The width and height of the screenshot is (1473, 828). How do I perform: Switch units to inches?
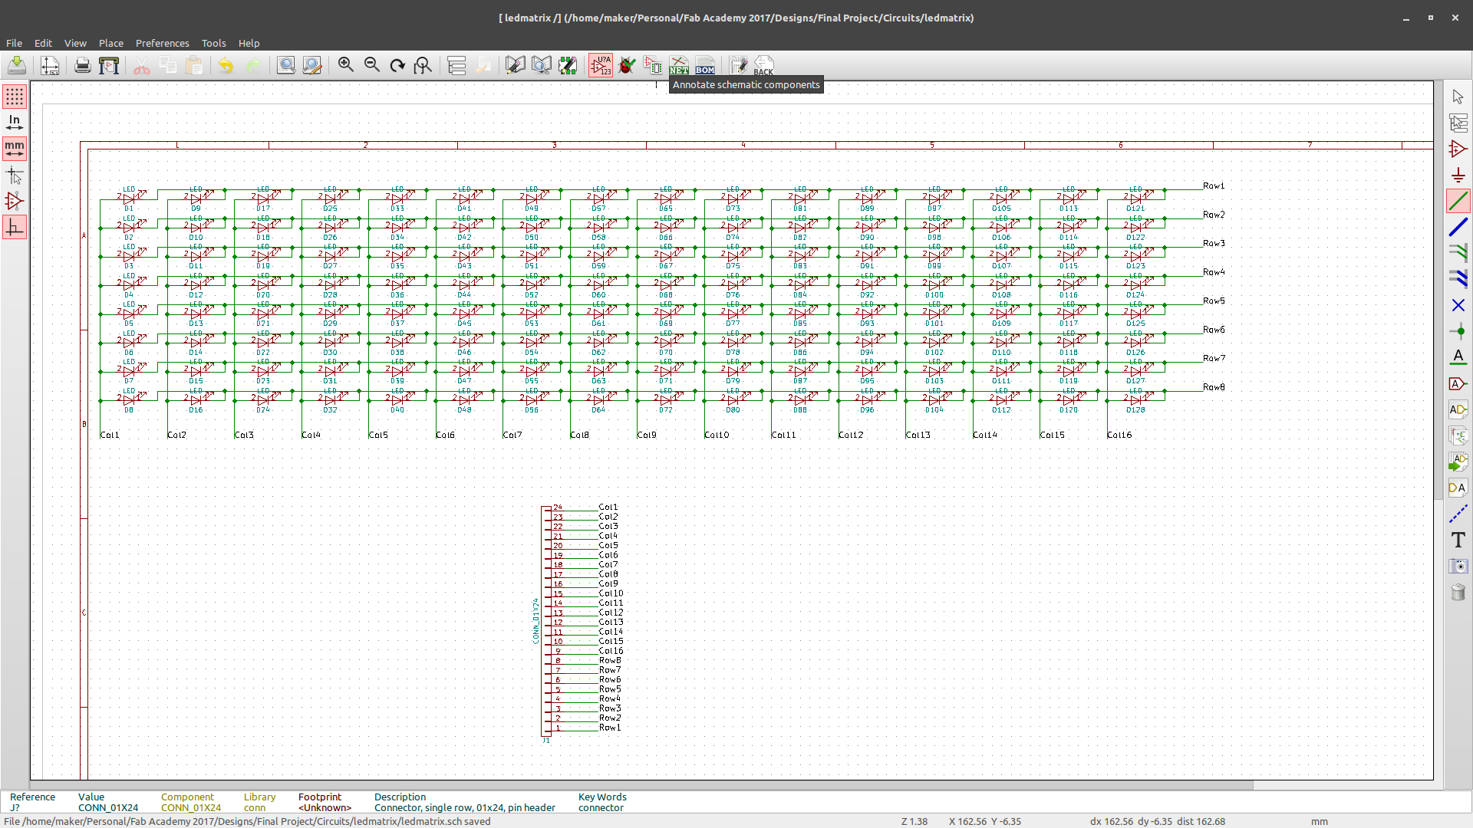(x=15, y=122)
